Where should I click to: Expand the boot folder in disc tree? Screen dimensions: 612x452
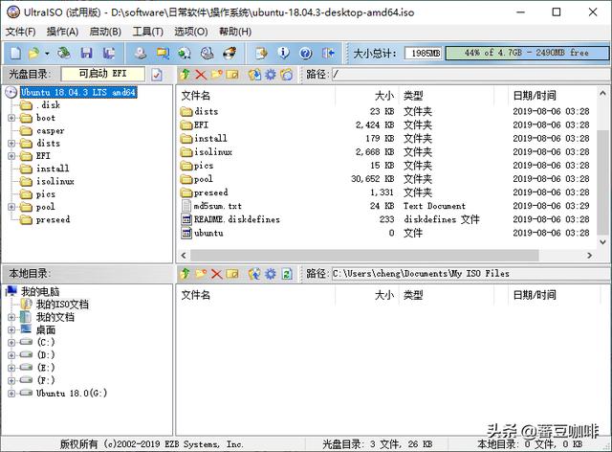[x=11, y=118]
